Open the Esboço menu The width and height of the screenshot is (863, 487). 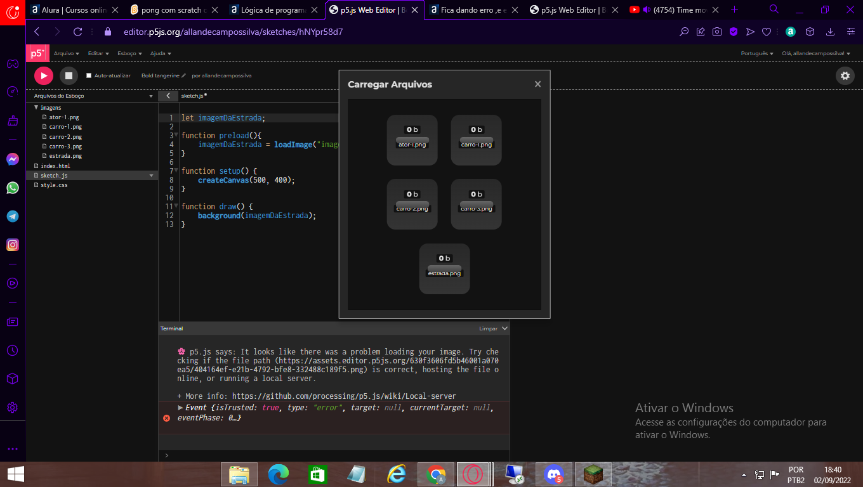tap(129, 53)
